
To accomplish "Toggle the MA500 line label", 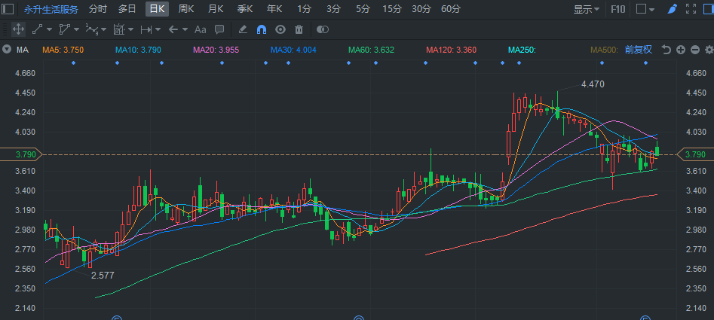I will pyautogui.click(x=605, y=50).
